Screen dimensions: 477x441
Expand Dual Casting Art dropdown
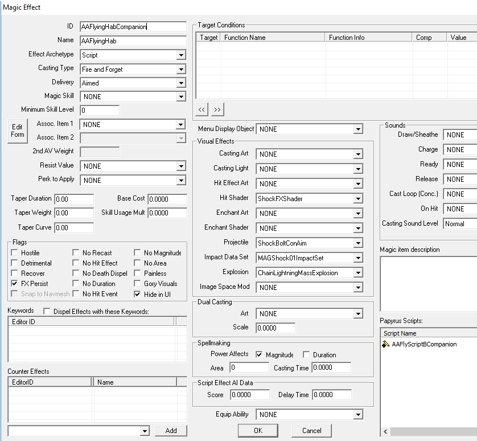pyautogui.click(x=358, y=314)
